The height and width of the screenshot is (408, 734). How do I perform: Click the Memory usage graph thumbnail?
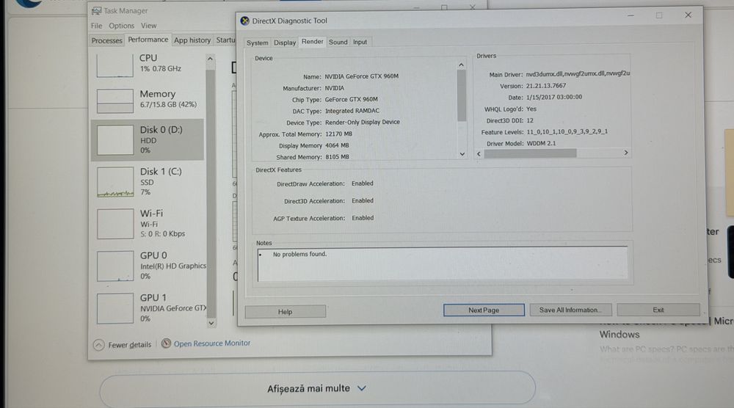pos(115,101)
